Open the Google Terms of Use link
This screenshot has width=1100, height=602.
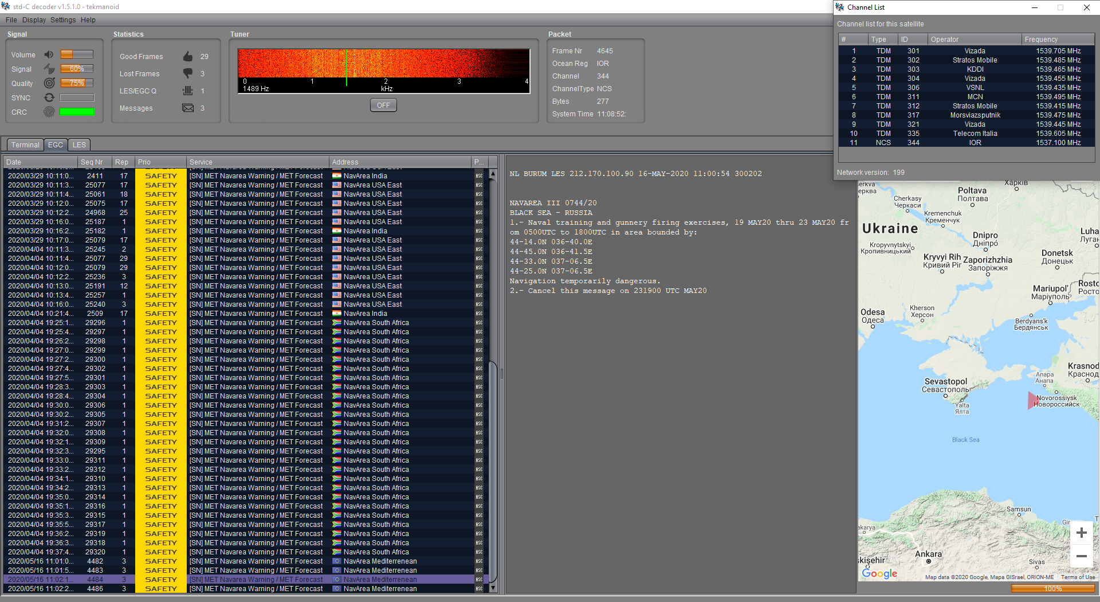[1078, 577]
